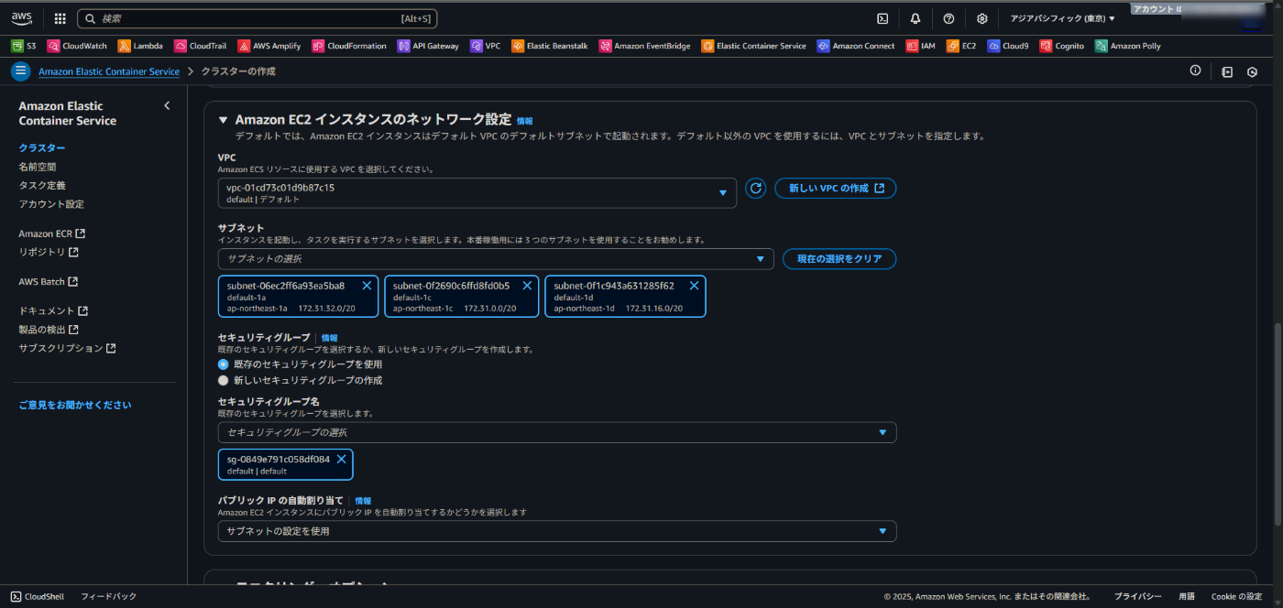This screenshot has width=1283, height=608.
Task: Go to クラスター in sidebar
Action: (42, 148)
